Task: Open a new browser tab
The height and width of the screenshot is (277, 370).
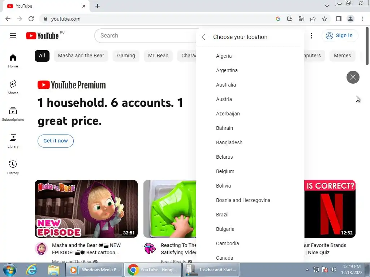Action: tap(98, 6)
